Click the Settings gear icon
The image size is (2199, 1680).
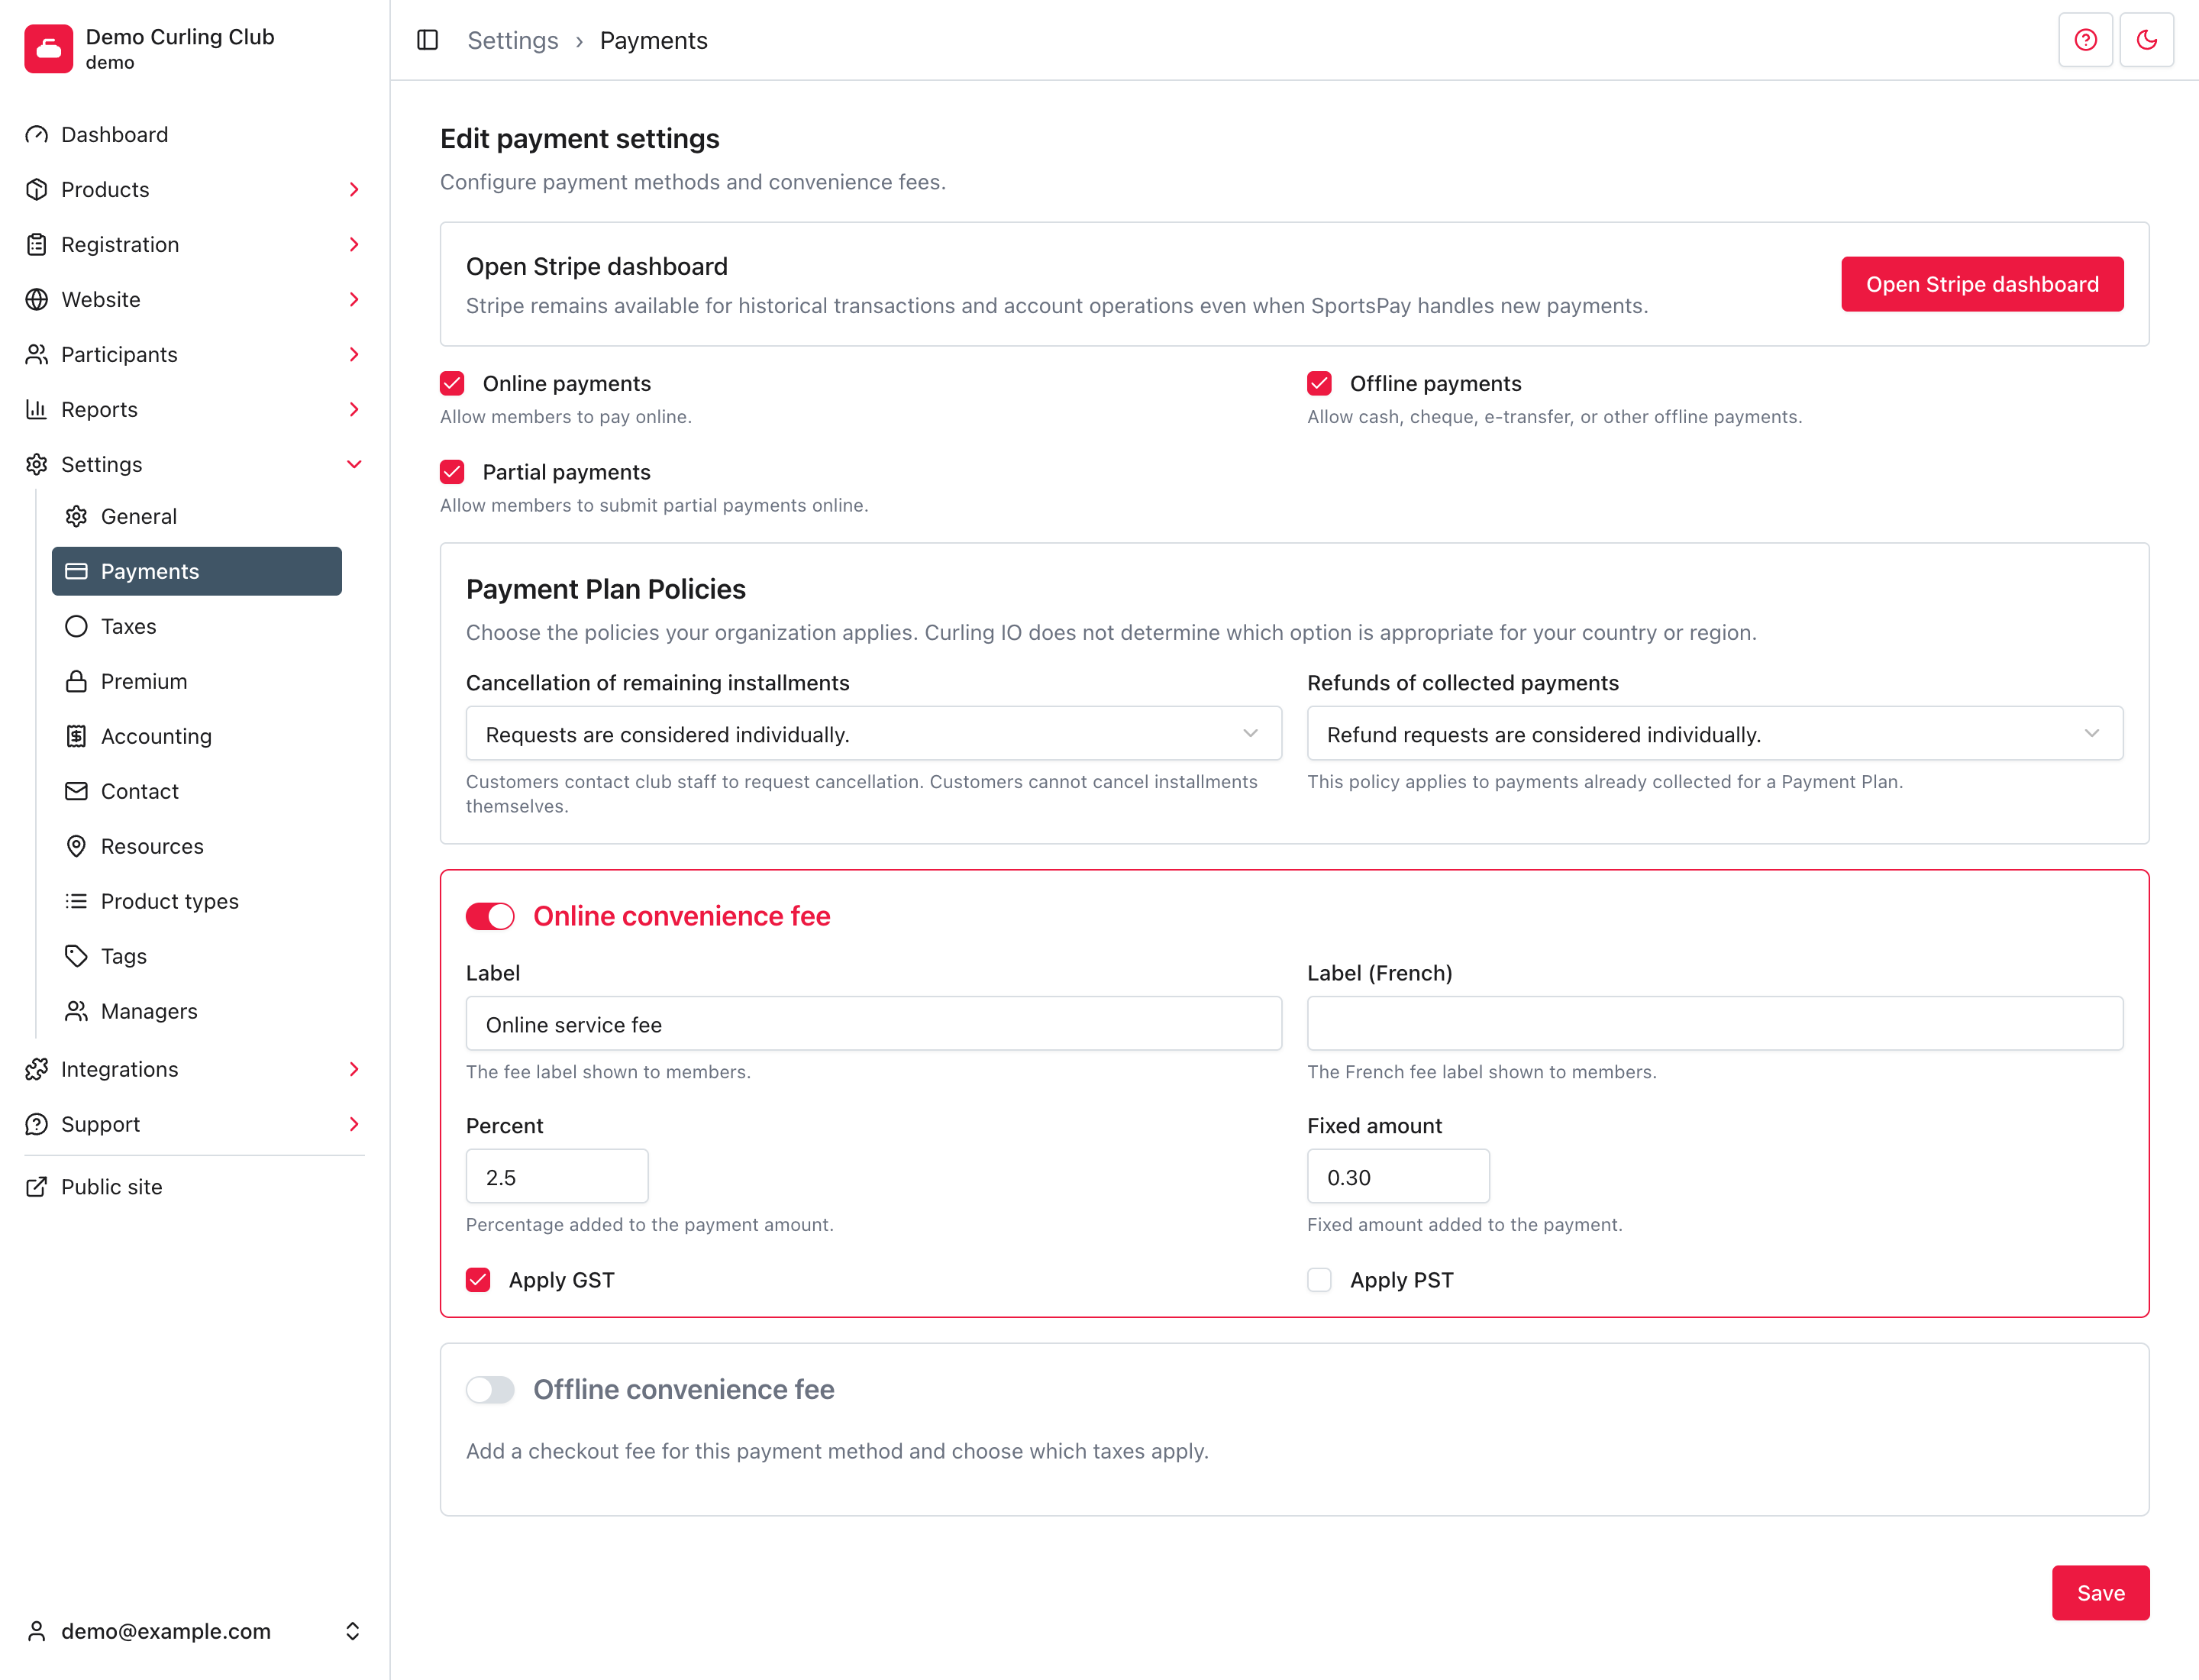click(x=37, y=464)
